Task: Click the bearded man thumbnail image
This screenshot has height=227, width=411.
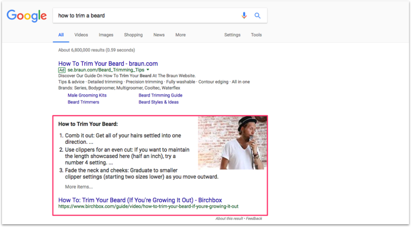Action: pyautogui.click(x=232, y=143)
